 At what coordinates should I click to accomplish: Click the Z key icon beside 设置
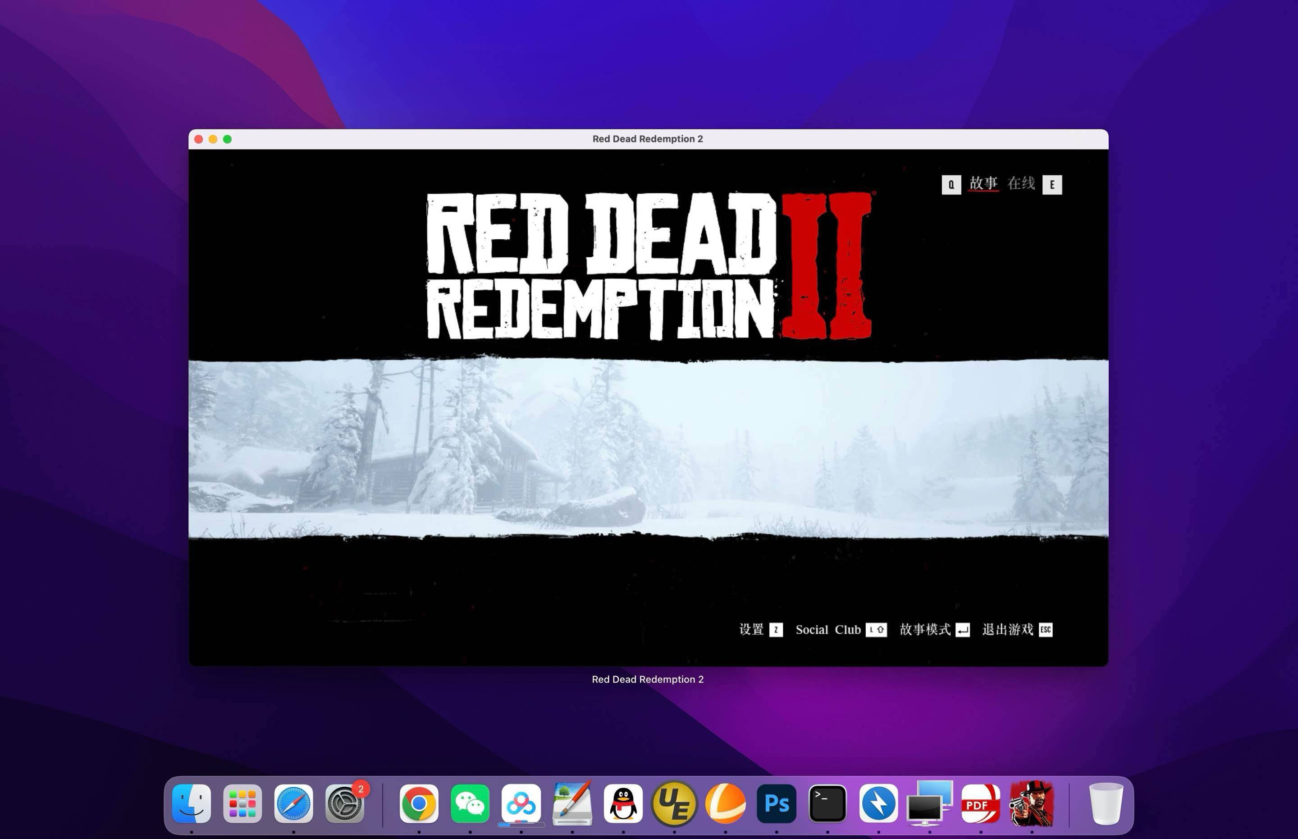point(776,630)
